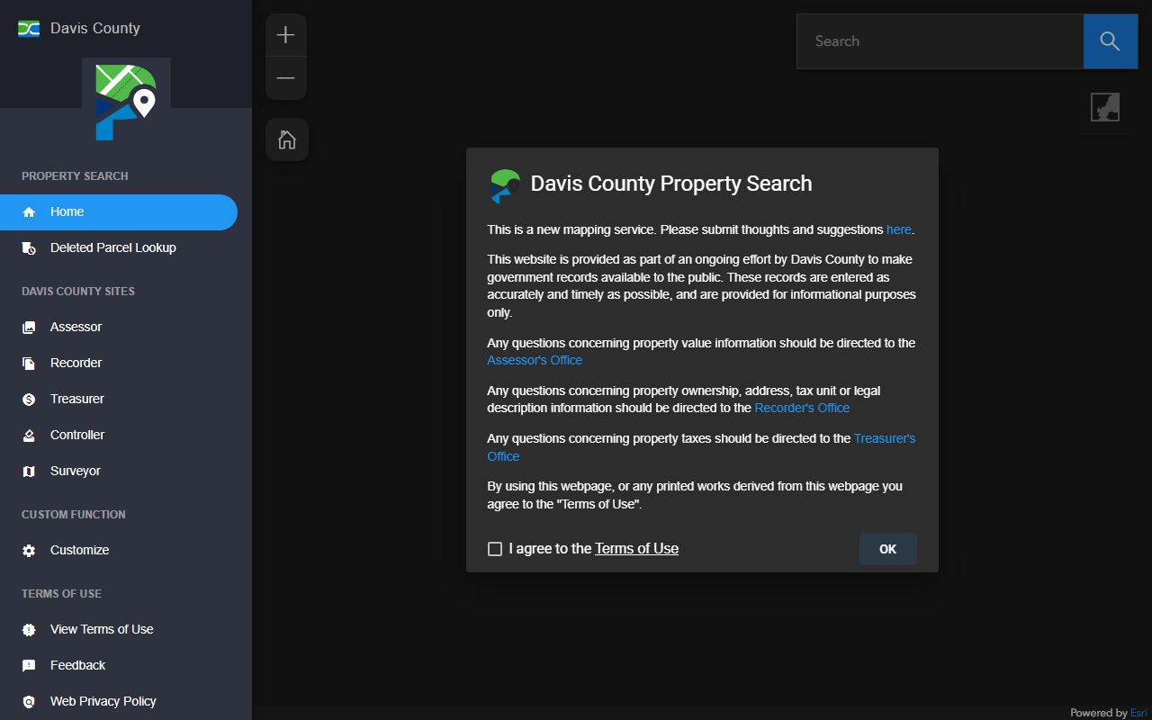
Task: Click the Recorder documents icon
Action: tap(29, 364)
